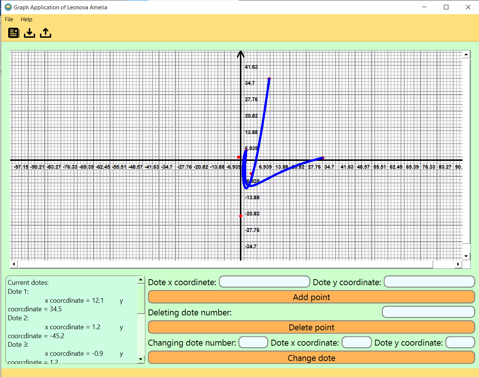Viewport: 479px width, 377px height.
Task: Click the up arrow on the dotes list scrollbar
Action: click(x=140, y=279)
